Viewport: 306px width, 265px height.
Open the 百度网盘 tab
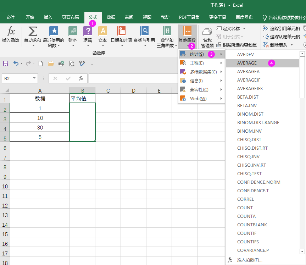tap(244, 17)
